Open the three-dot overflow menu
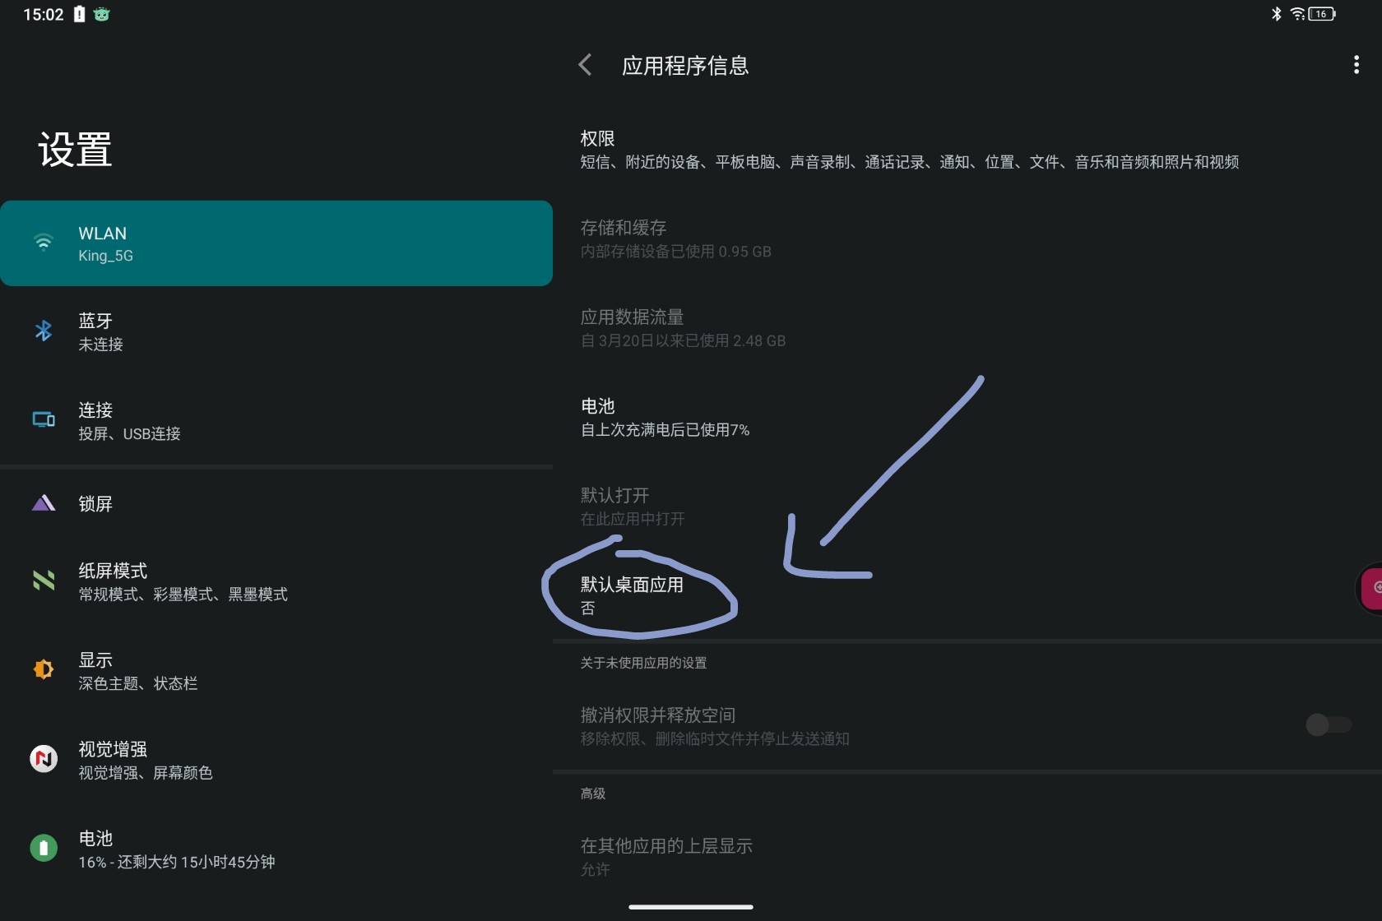 (x=1356, y=65)
